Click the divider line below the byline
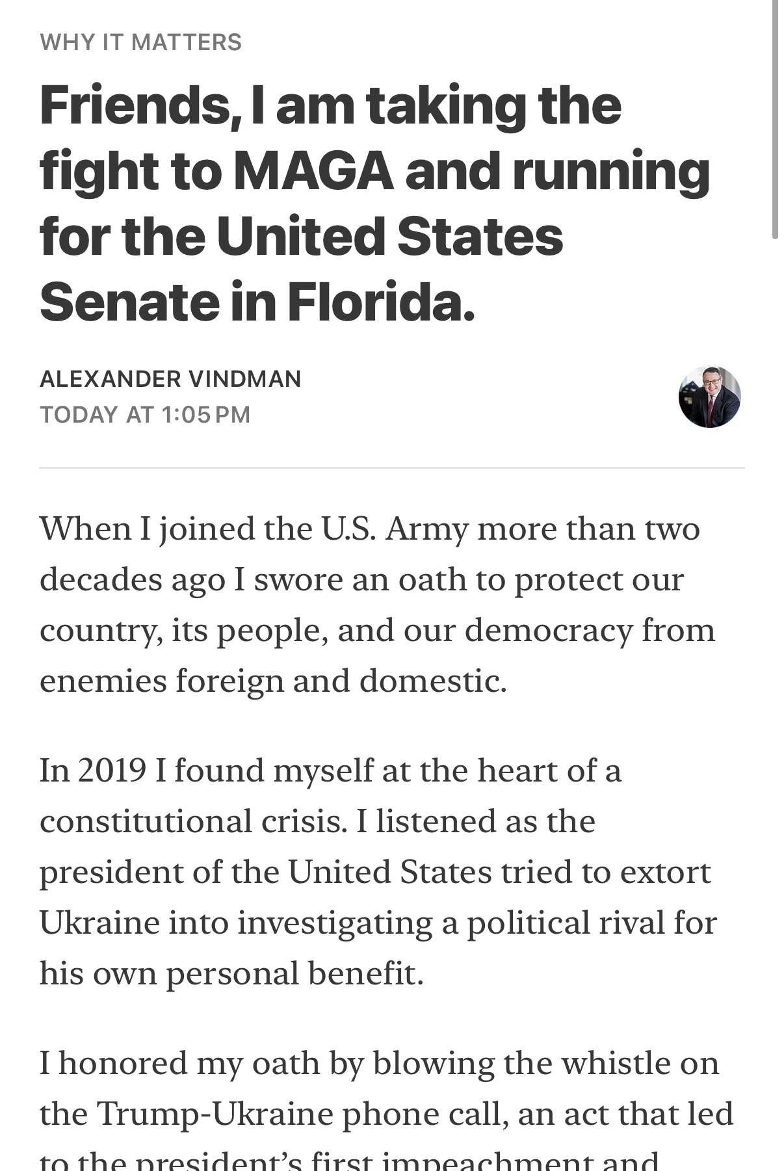784x1171 pixels. pos(391,467)
